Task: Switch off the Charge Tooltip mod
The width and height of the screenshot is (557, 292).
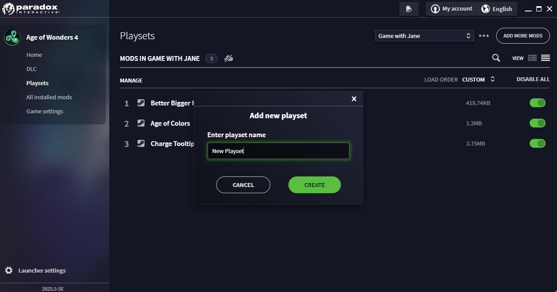Action: coord(537,143)
